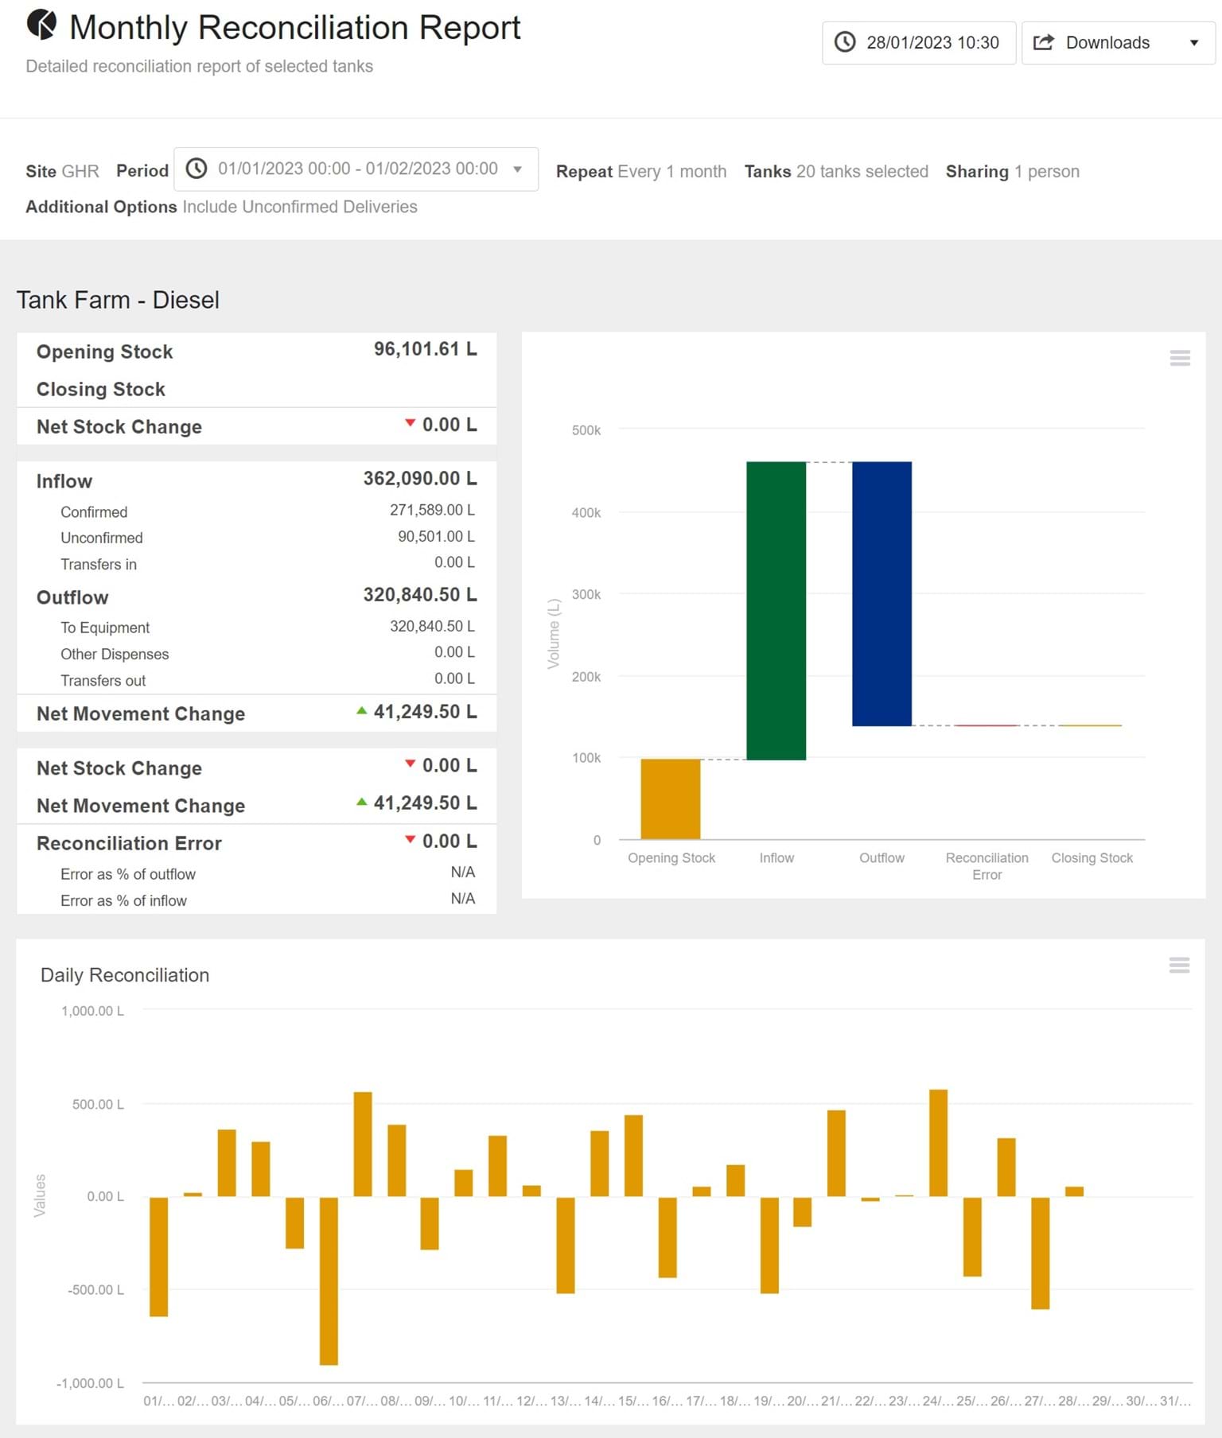Click the Error as % of inflow label

point(123,900)
